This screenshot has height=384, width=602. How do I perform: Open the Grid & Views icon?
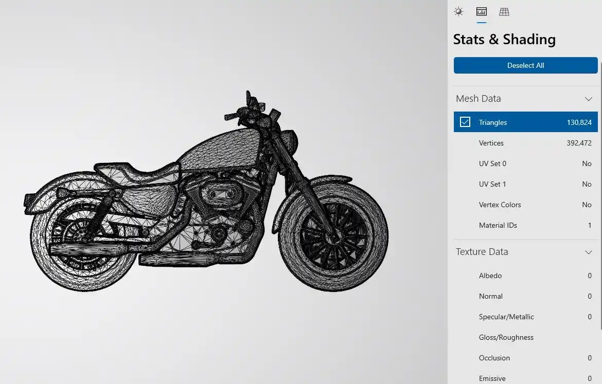[504, 12]
